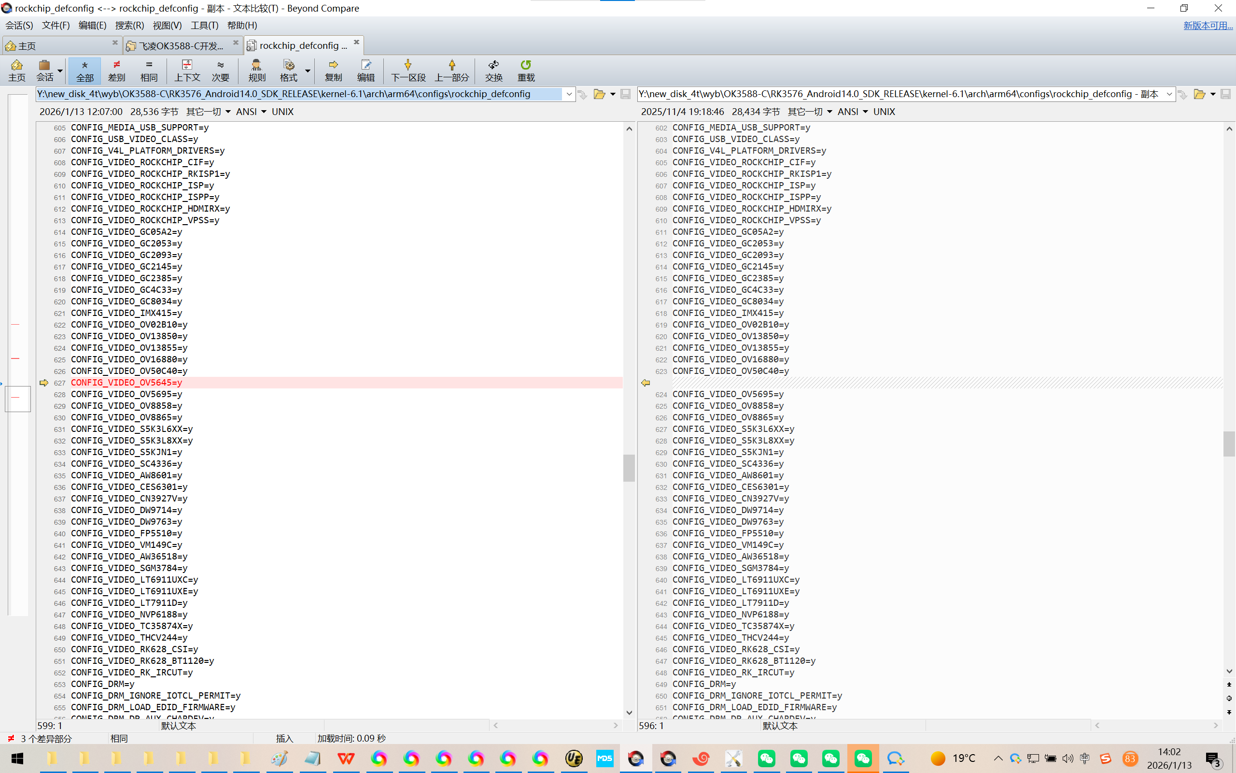The height and width of the screenshot is (773, 1236).
Task: Click the Swap (交换) sides icon
Action: 493,65
